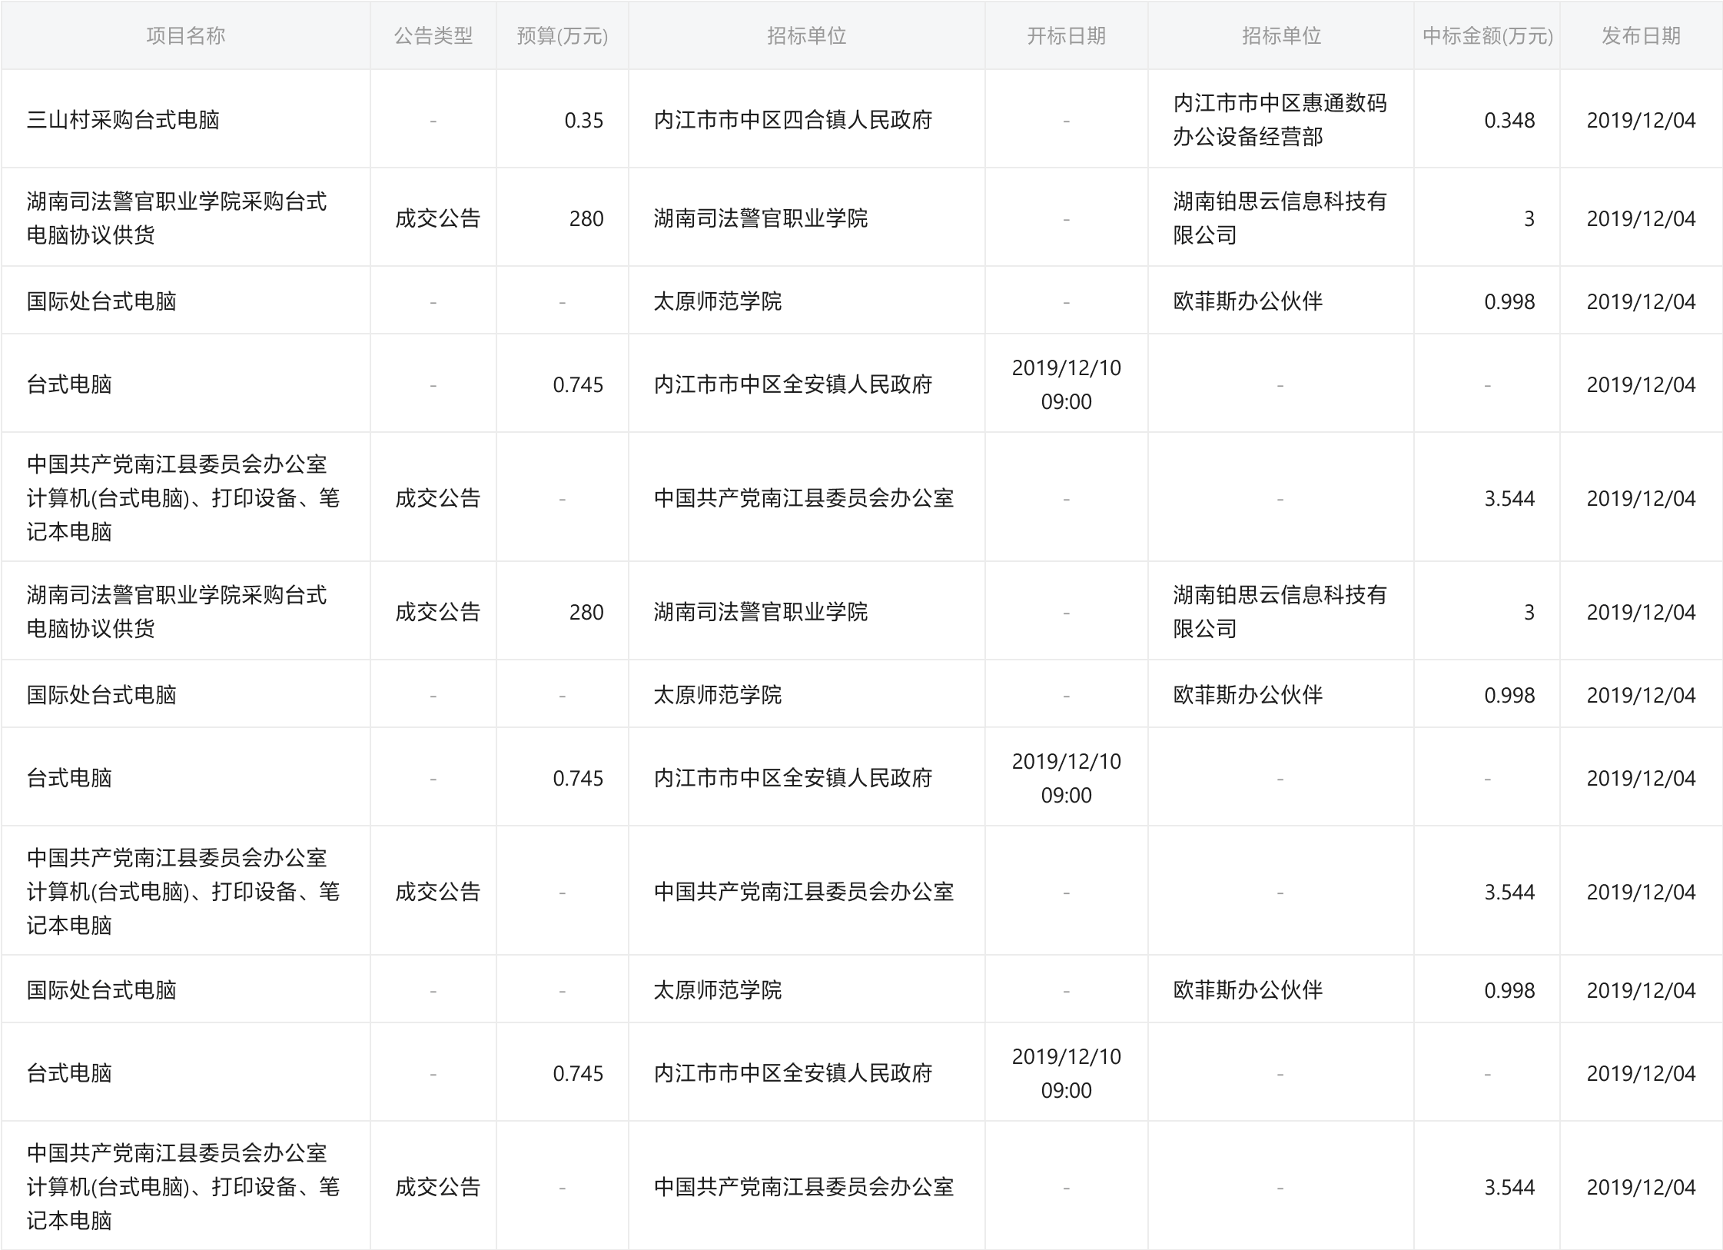The width and height of the screenshot is (1723, 1250).
Task: Click the 开标日期 column header
Action: (1067, 36)
